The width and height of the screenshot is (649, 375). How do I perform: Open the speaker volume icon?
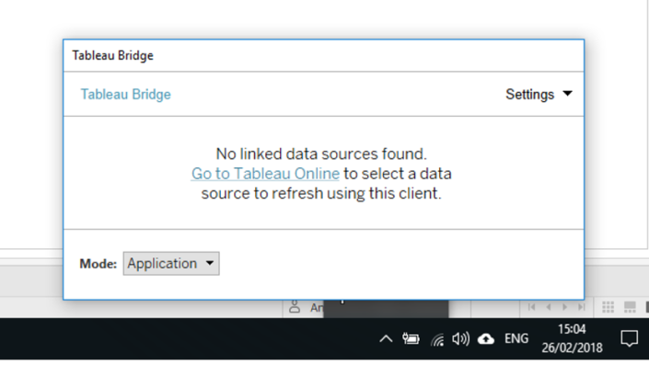(x=460, y=339)
